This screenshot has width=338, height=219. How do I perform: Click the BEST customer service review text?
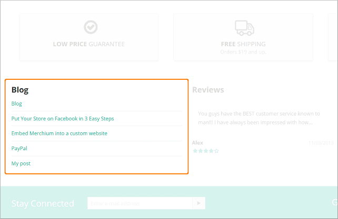point(259,113)
